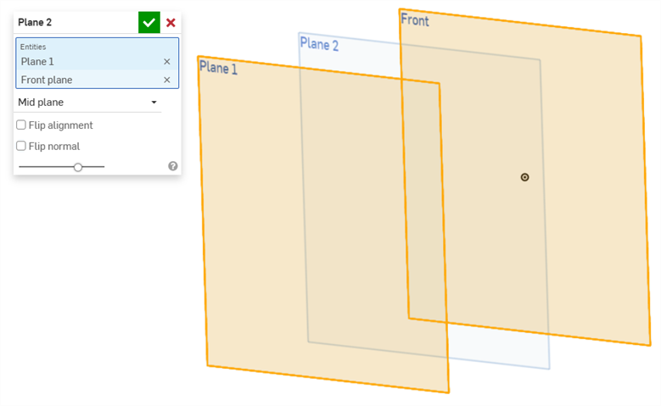The image size is (661, 406).
Task: Remove Front plane from the Entities list
Action: point(166,81)
